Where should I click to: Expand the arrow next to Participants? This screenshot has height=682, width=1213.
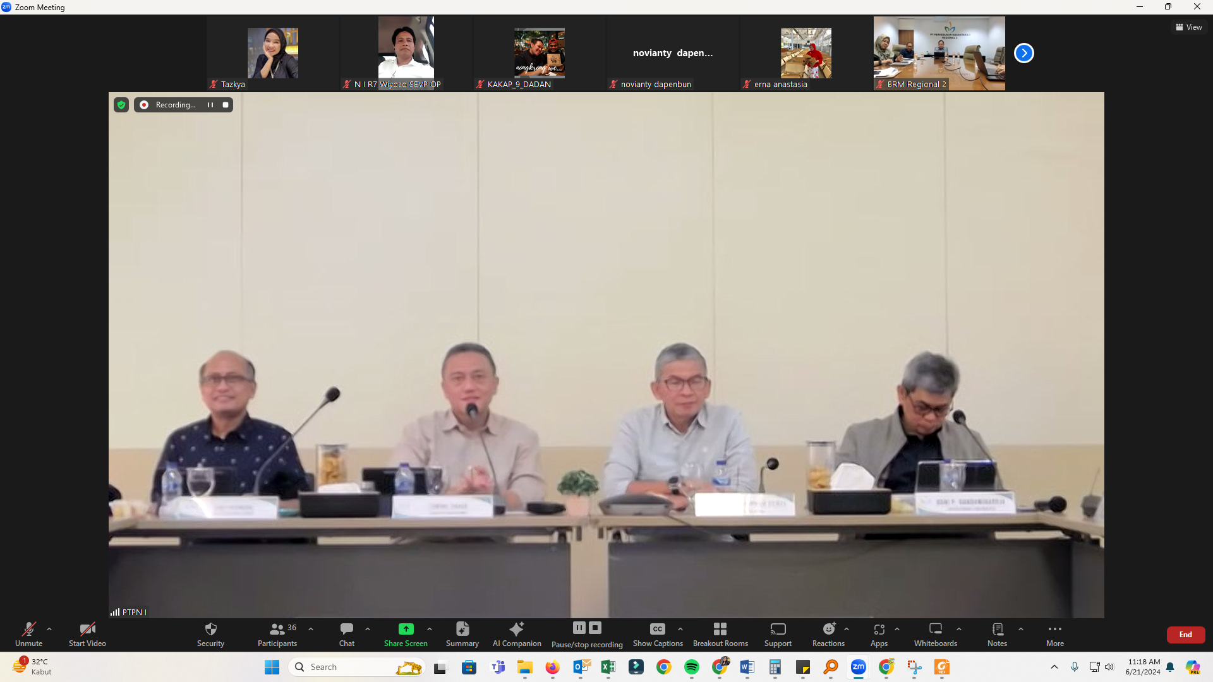(311, 629)
